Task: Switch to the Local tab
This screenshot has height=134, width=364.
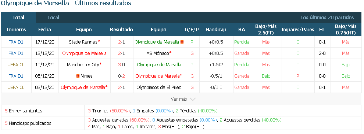Action: tap(53, 17)
